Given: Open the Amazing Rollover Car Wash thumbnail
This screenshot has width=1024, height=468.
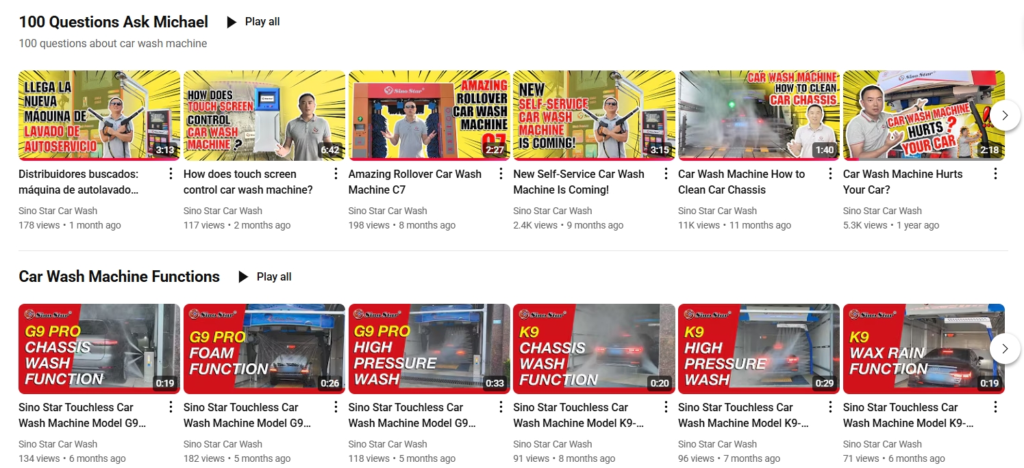Looking at the screenshot, I should pos(429,116).
